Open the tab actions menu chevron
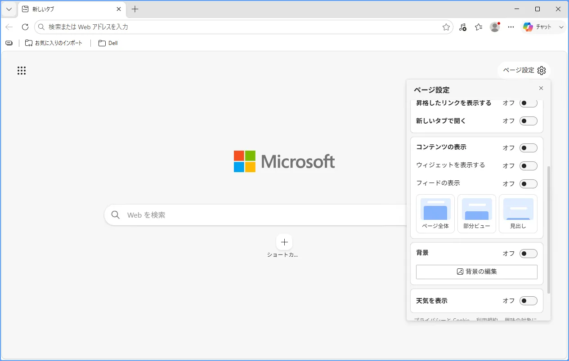The image size is (569, 361). click(x=9, y=9)
